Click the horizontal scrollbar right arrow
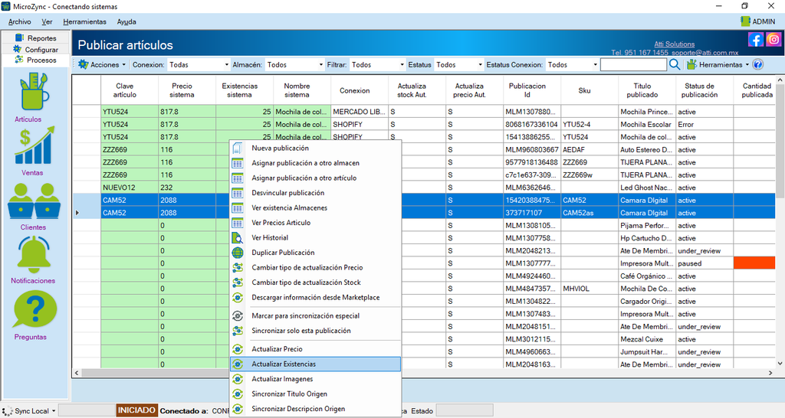This screenshot has width=785, height=418. point(770,373)
